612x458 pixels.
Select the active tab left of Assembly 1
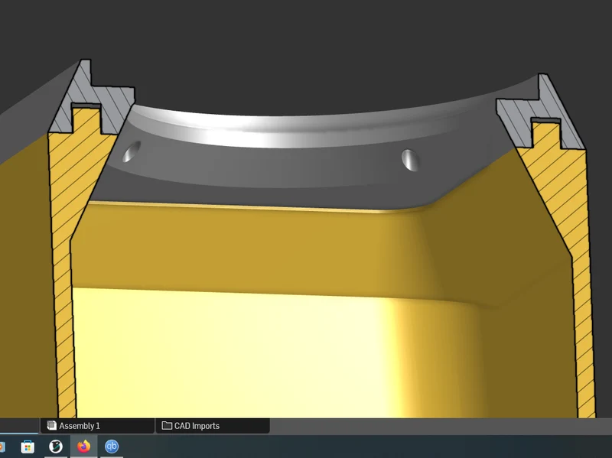[20, 426]
